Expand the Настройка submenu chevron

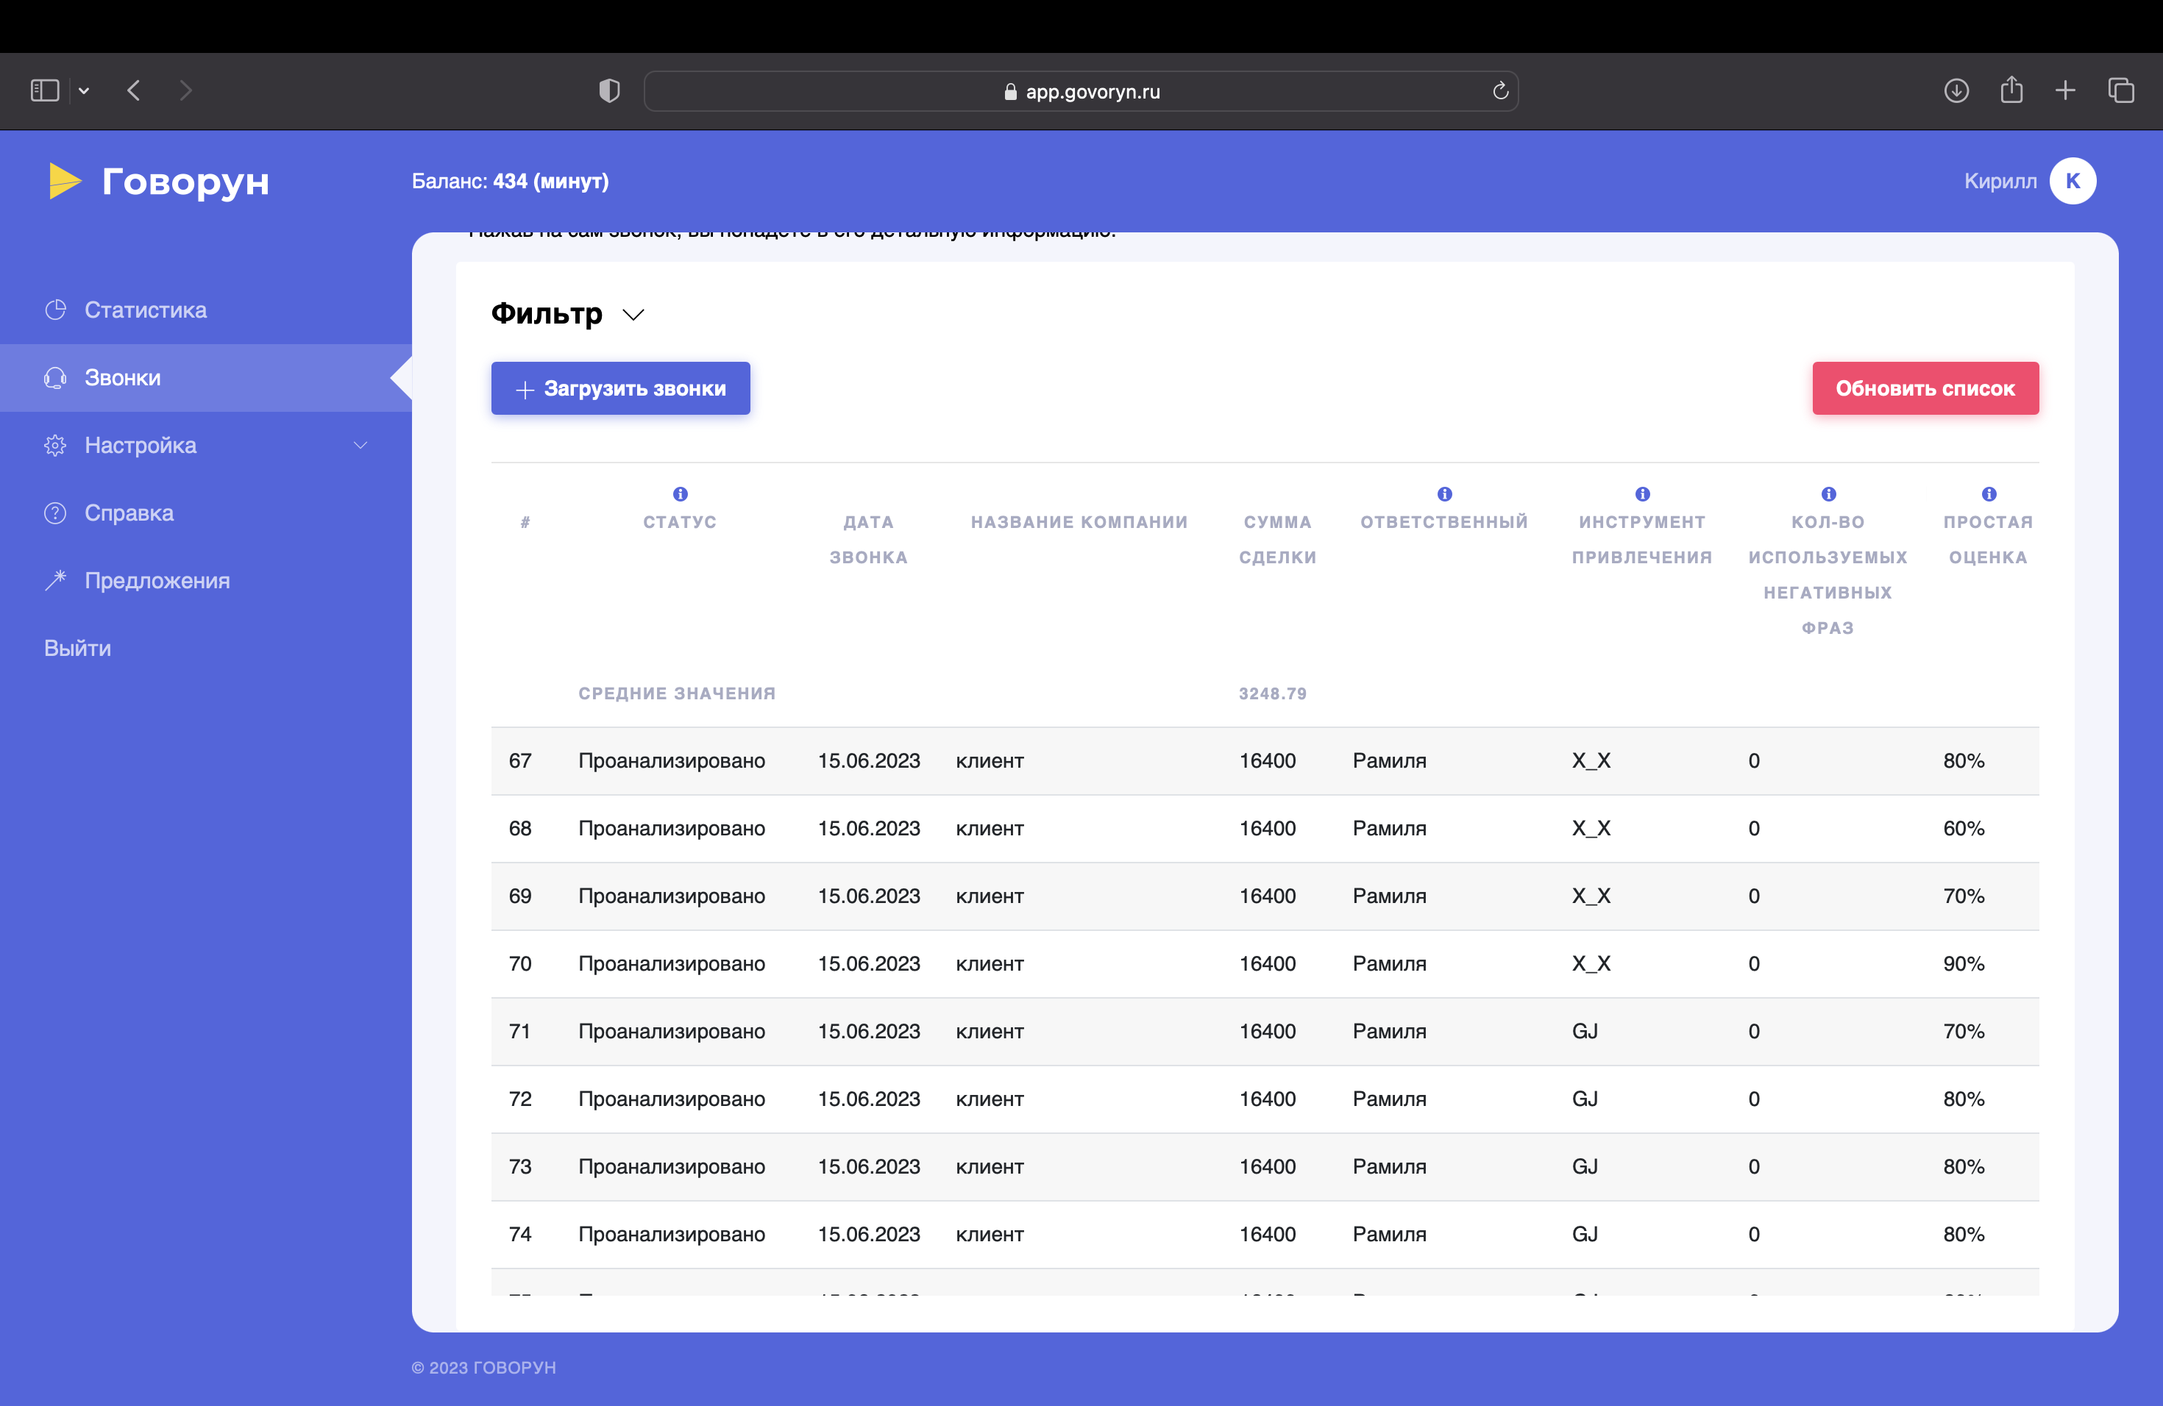click(360, 445)
